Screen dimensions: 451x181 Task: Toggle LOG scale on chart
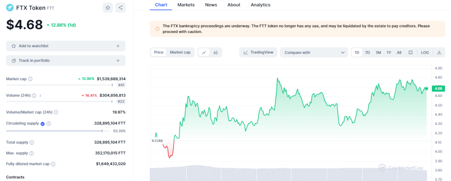click(x=425, y=52)
